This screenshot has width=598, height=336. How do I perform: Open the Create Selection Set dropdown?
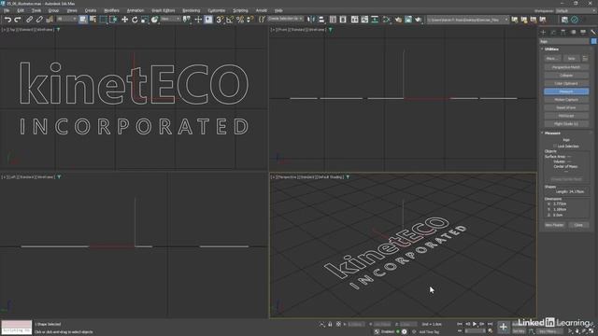[x=285, y=19]
